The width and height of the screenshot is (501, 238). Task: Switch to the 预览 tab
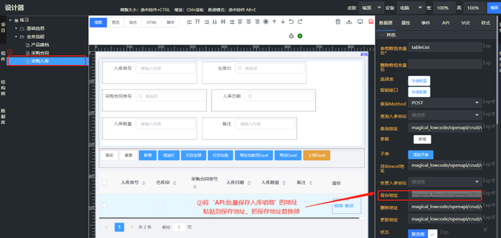[x=116, y=23]
